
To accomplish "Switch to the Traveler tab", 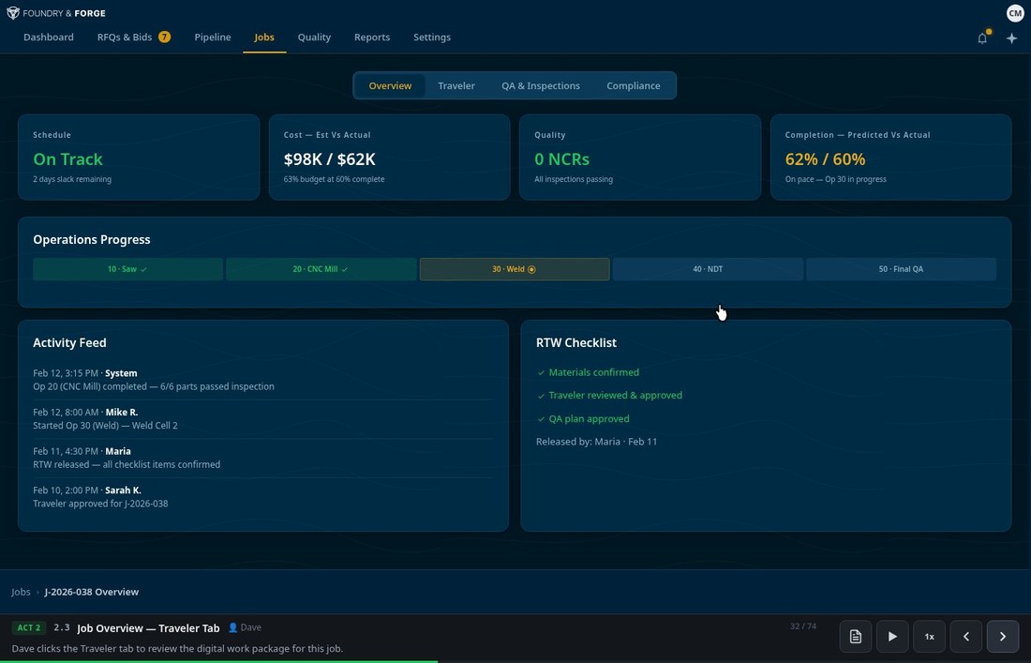I will click(456, 85).
